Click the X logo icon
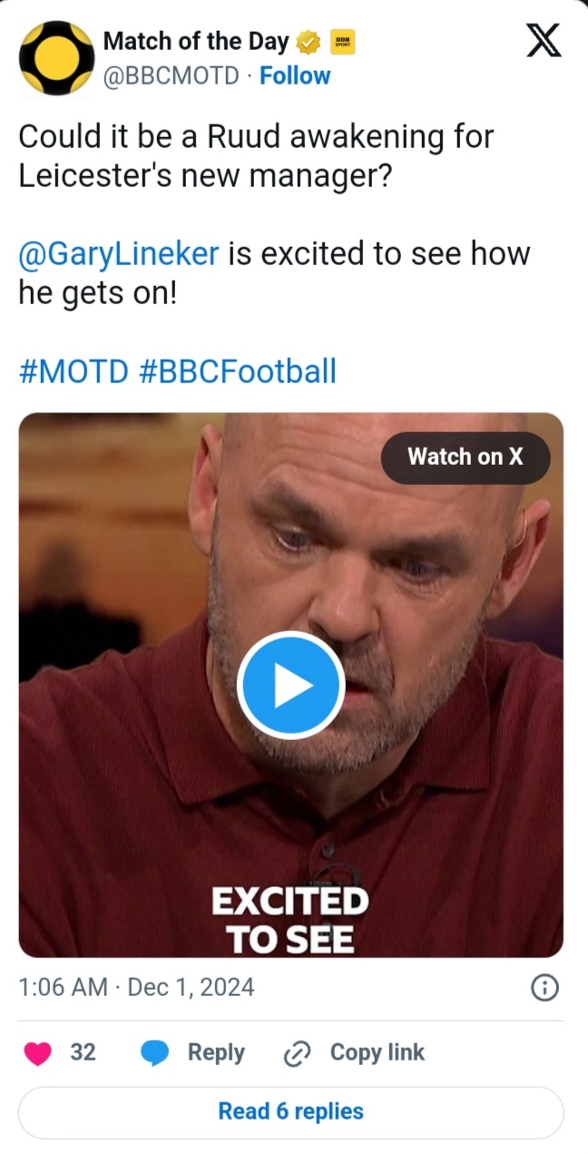Screen dimensions: 588x1154 tap(544, 41)
